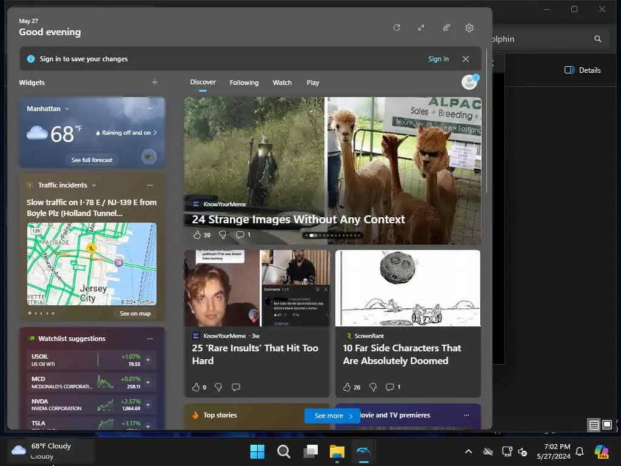This screenshot has width=621, height=466.
Task: Add USOIL to watchlist
Action: [x=148, y=359]
